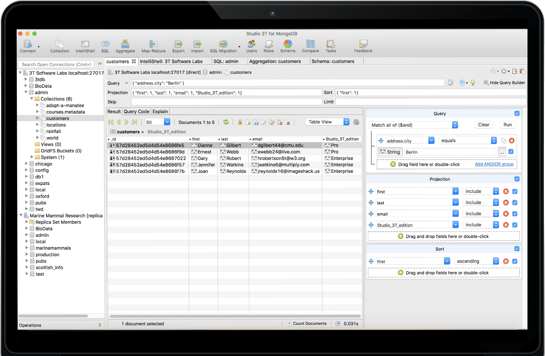Screen dimensions: 545x356
Task: Uncheck the 'last' projection checkbox
Action: [x=515, y=202]
